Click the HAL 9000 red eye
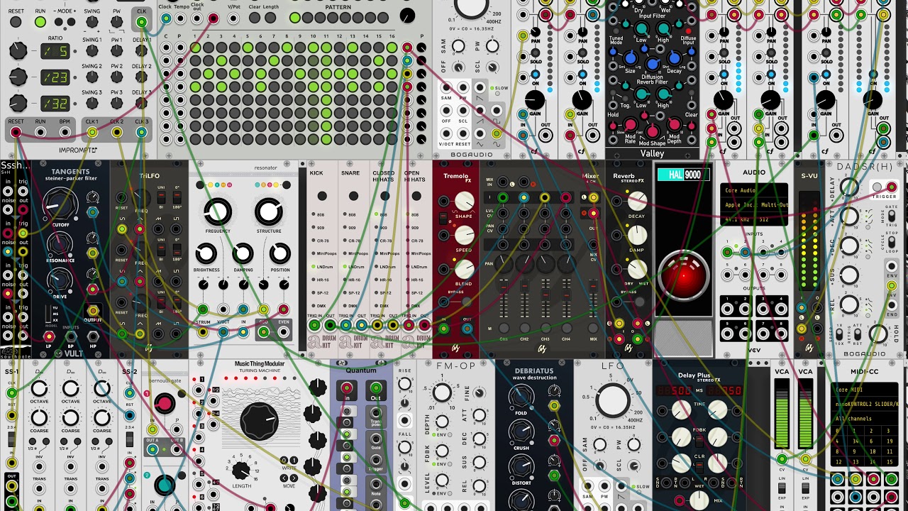Screen dimensions: 908x511 coord(683,276)
